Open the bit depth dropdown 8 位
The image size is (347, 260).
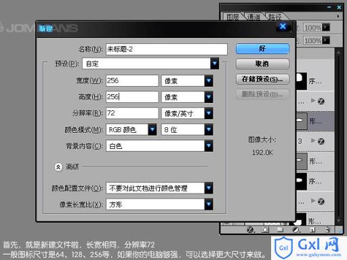[x=187, y=129]
